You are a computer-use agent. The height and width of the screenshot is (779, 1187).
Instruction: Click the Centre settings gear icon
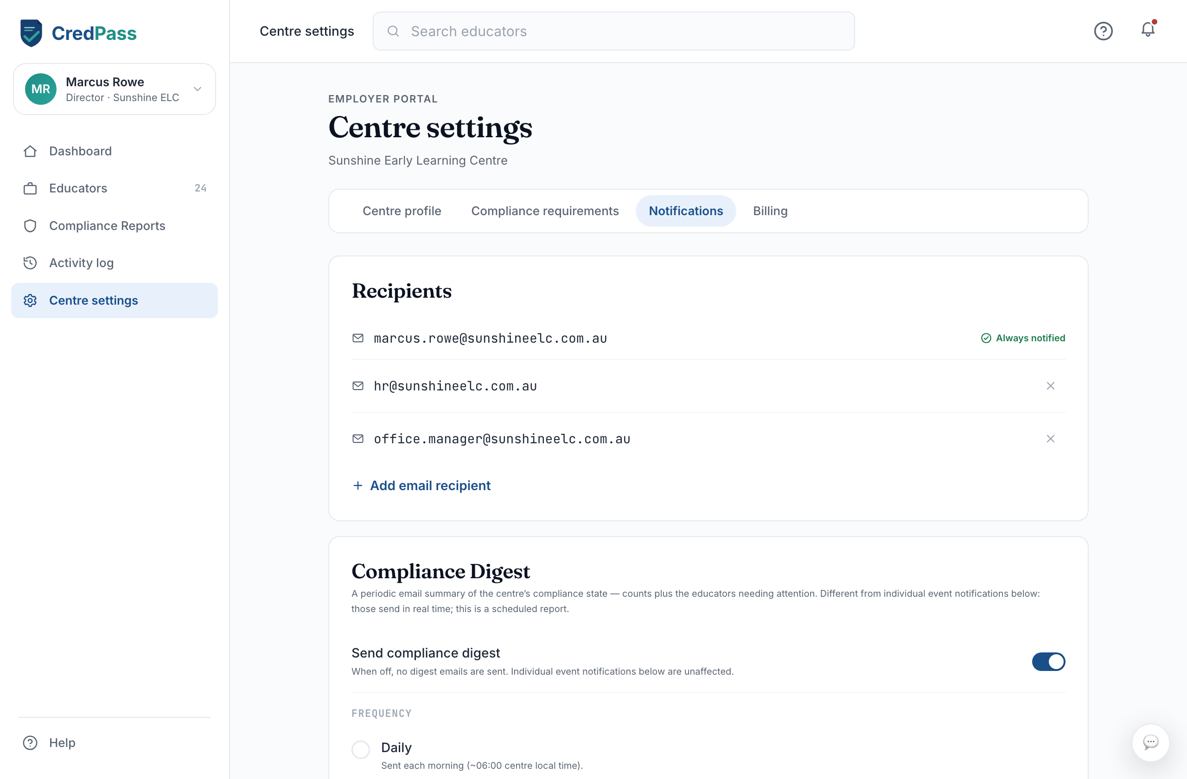tap(30, 300)
